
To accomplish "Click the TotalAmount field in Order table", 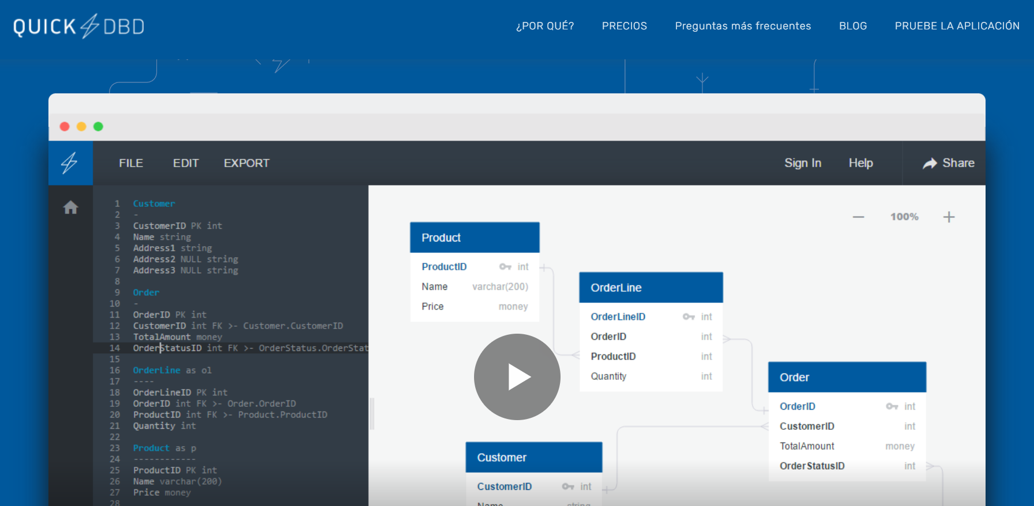I will (807, 446).
